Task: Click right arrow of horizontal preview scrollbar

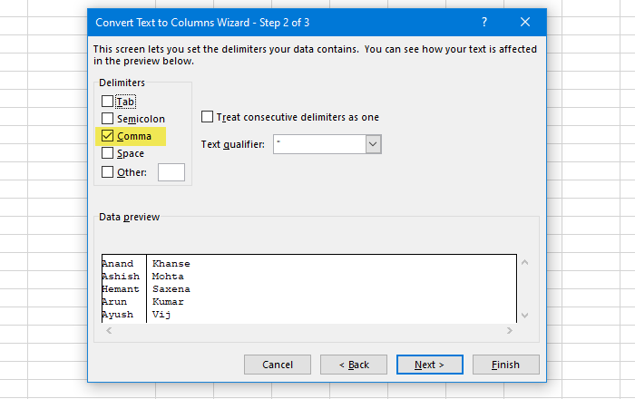Action: pos(510,331)
